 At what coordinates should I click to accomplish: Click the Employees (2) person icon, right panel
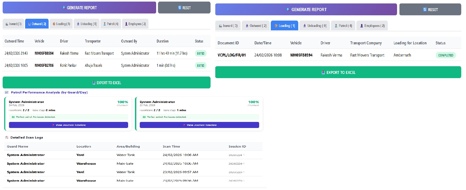[x=362, y=26]
